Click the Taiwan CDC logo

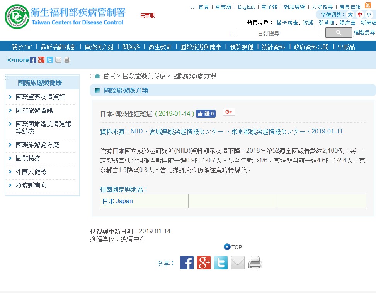pyautogui.click(x=17, y=17)
